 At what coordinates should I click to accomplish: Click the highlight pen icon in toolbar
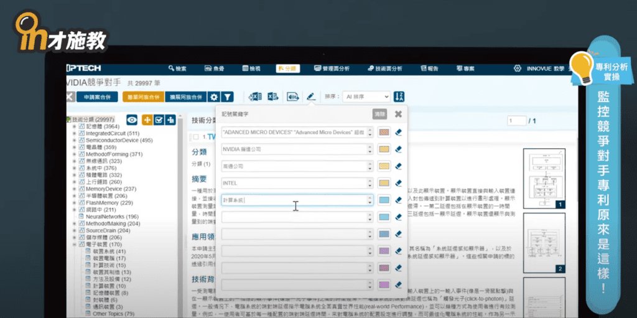pos(311,96)
